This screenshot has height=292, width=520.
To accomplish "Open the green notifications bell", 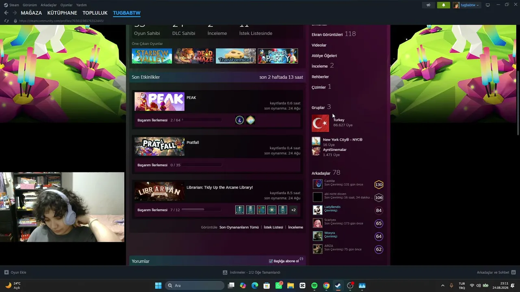I will [x=443, y=5].
